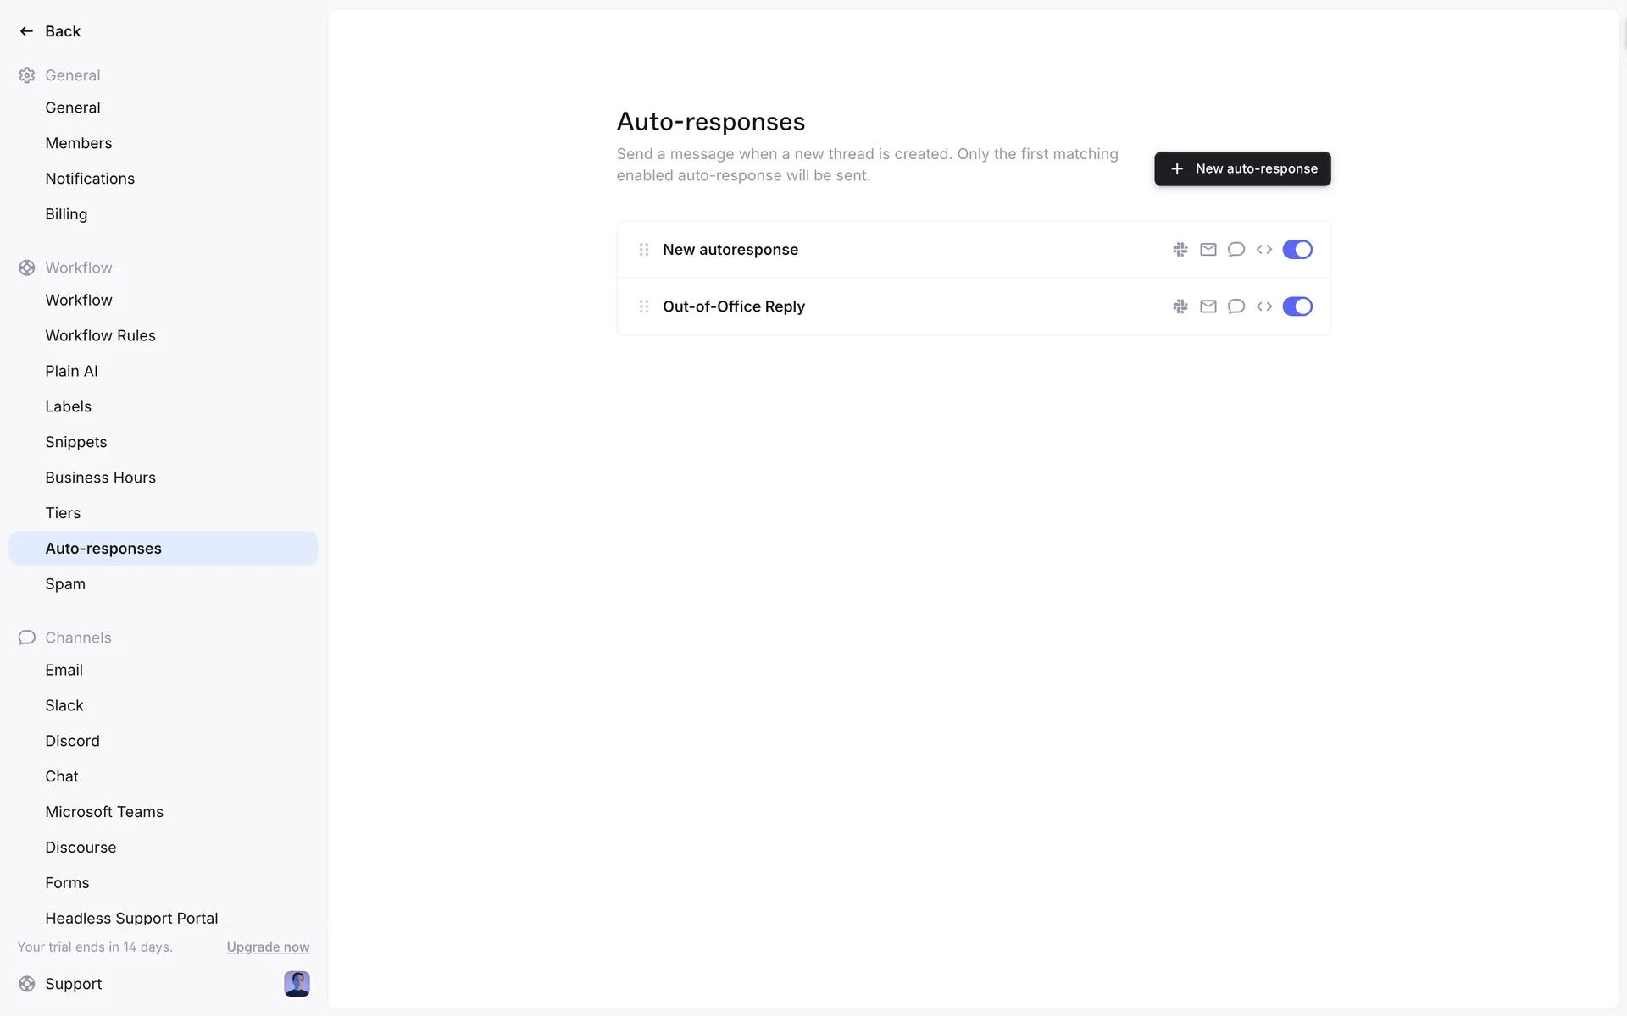The image size is (1627, 1016).
Task: Disable the New autoresponse toggle
Action: (1297, 249)
